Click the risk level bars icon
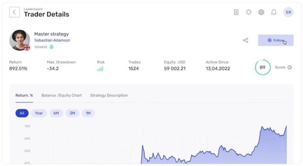The image size is (303, 166). pyautogui.click(x=100, y=69)
